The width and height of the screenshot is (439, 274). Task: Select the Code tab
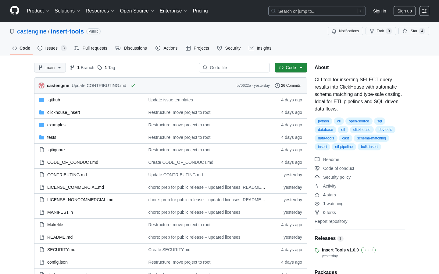(21, 48)
